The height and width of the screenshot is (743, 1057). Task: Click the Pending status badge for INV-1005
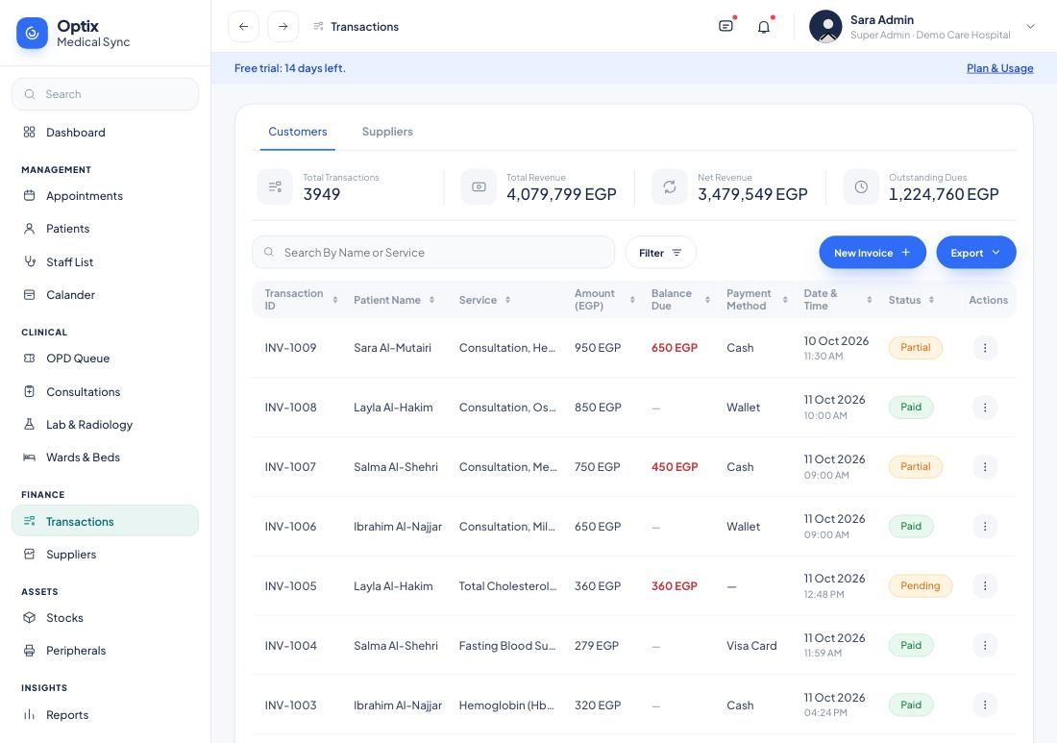[x=921, y=586]
